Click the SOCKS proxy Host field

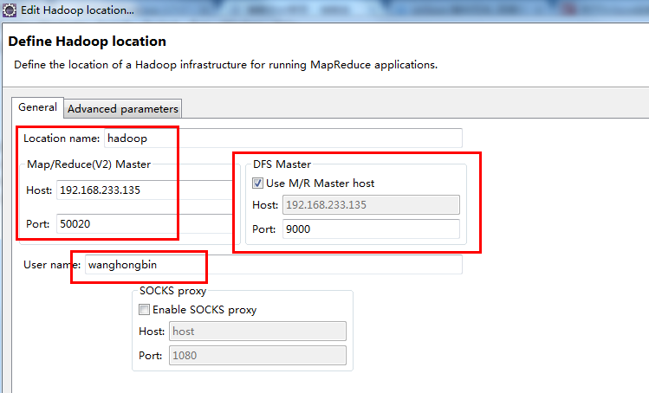click(257, 332)
